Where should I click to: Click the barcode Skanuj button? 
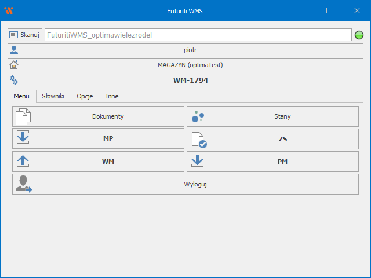coord(25,35)
